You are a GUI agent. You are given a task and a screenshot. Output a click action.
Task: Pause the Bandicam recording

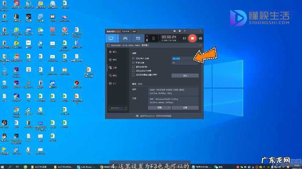pos(184,38)
